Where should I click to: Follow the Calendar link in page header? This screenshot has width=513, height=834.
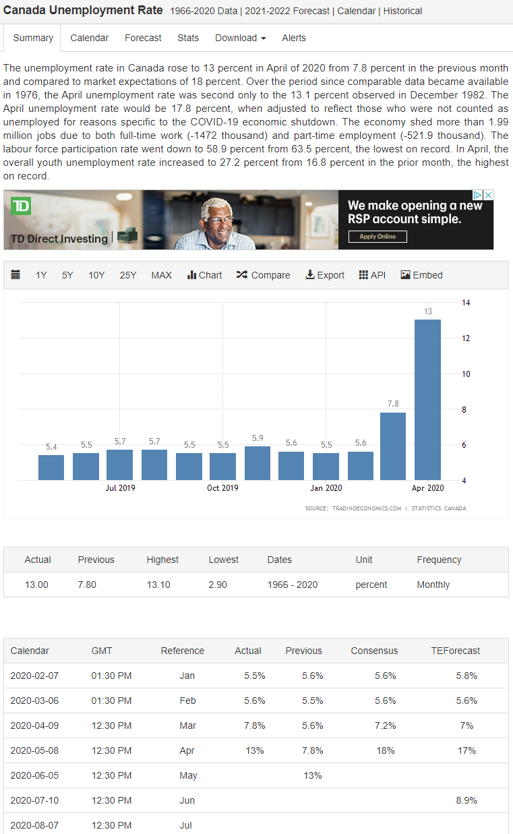[357, 11]
